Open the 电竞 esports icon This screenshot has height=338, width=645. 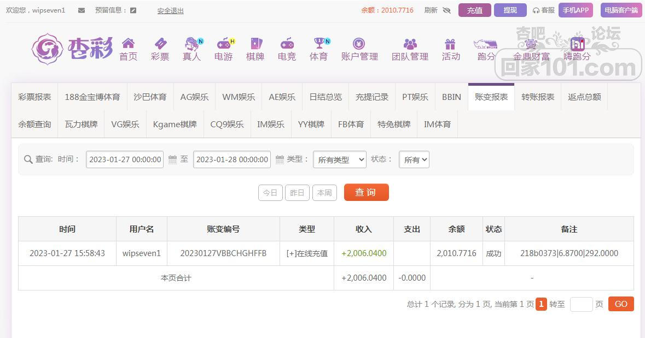coord(287,43)
